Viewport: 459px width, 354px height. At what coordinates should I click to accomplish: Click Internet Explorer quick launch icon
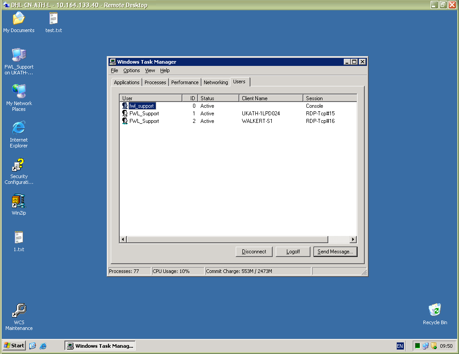[43, 346]
